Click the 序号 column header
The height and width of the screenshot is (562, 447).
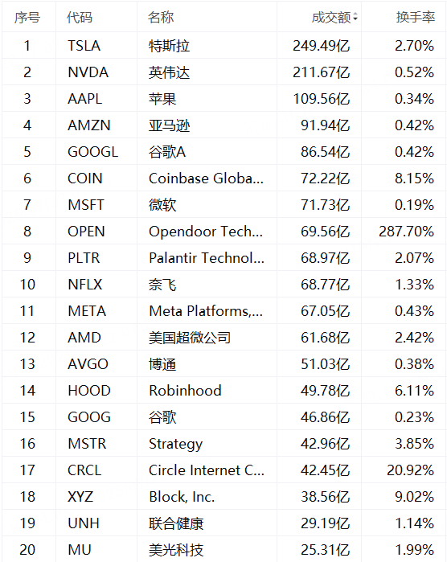[x=27, y=17]
